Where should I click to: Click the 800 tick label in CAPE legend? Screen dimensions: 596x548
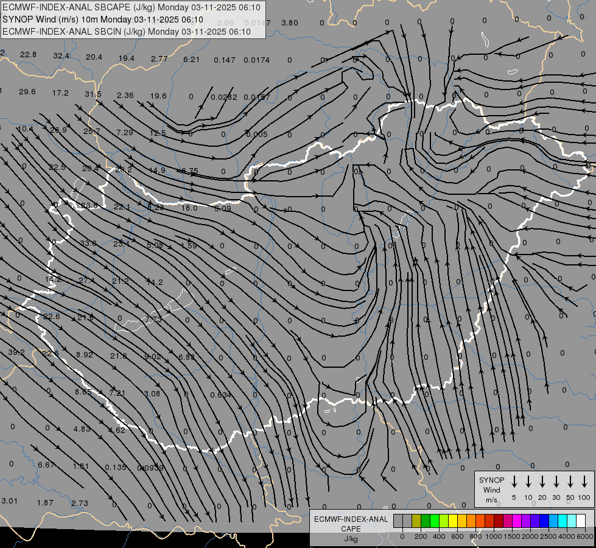pyautogui.click(x=475, y=536)
